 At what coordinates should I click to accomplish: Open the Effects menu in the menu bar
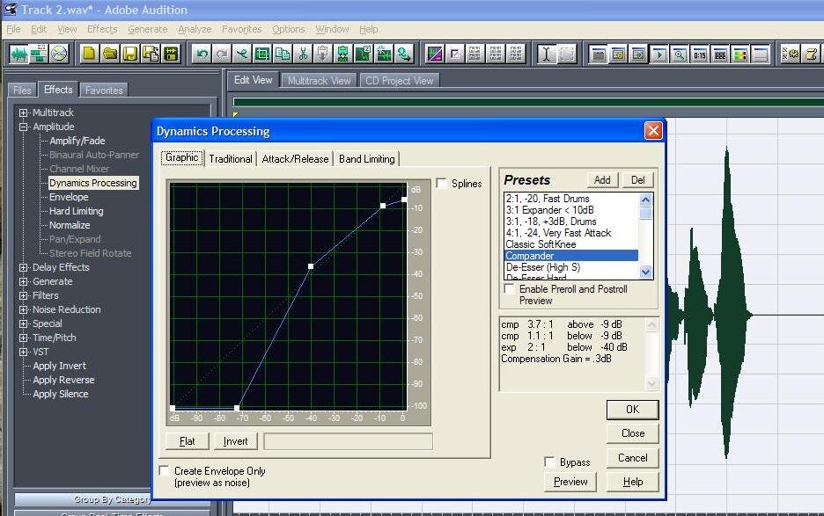click(x=102, y=29)
